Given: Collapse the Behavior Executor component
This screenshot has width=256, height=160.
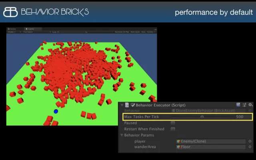Looking at the screenshot, I should (x=122, y=105).
